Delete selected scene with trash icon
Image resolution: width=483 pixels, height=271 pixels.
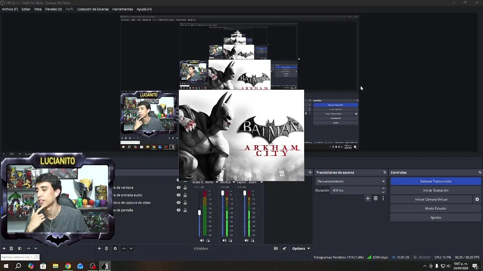(x=11, y=248)
